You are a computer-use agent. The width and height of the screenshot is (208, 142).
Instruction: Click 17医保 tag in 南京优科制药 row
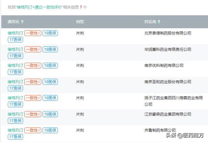(15, 72)
